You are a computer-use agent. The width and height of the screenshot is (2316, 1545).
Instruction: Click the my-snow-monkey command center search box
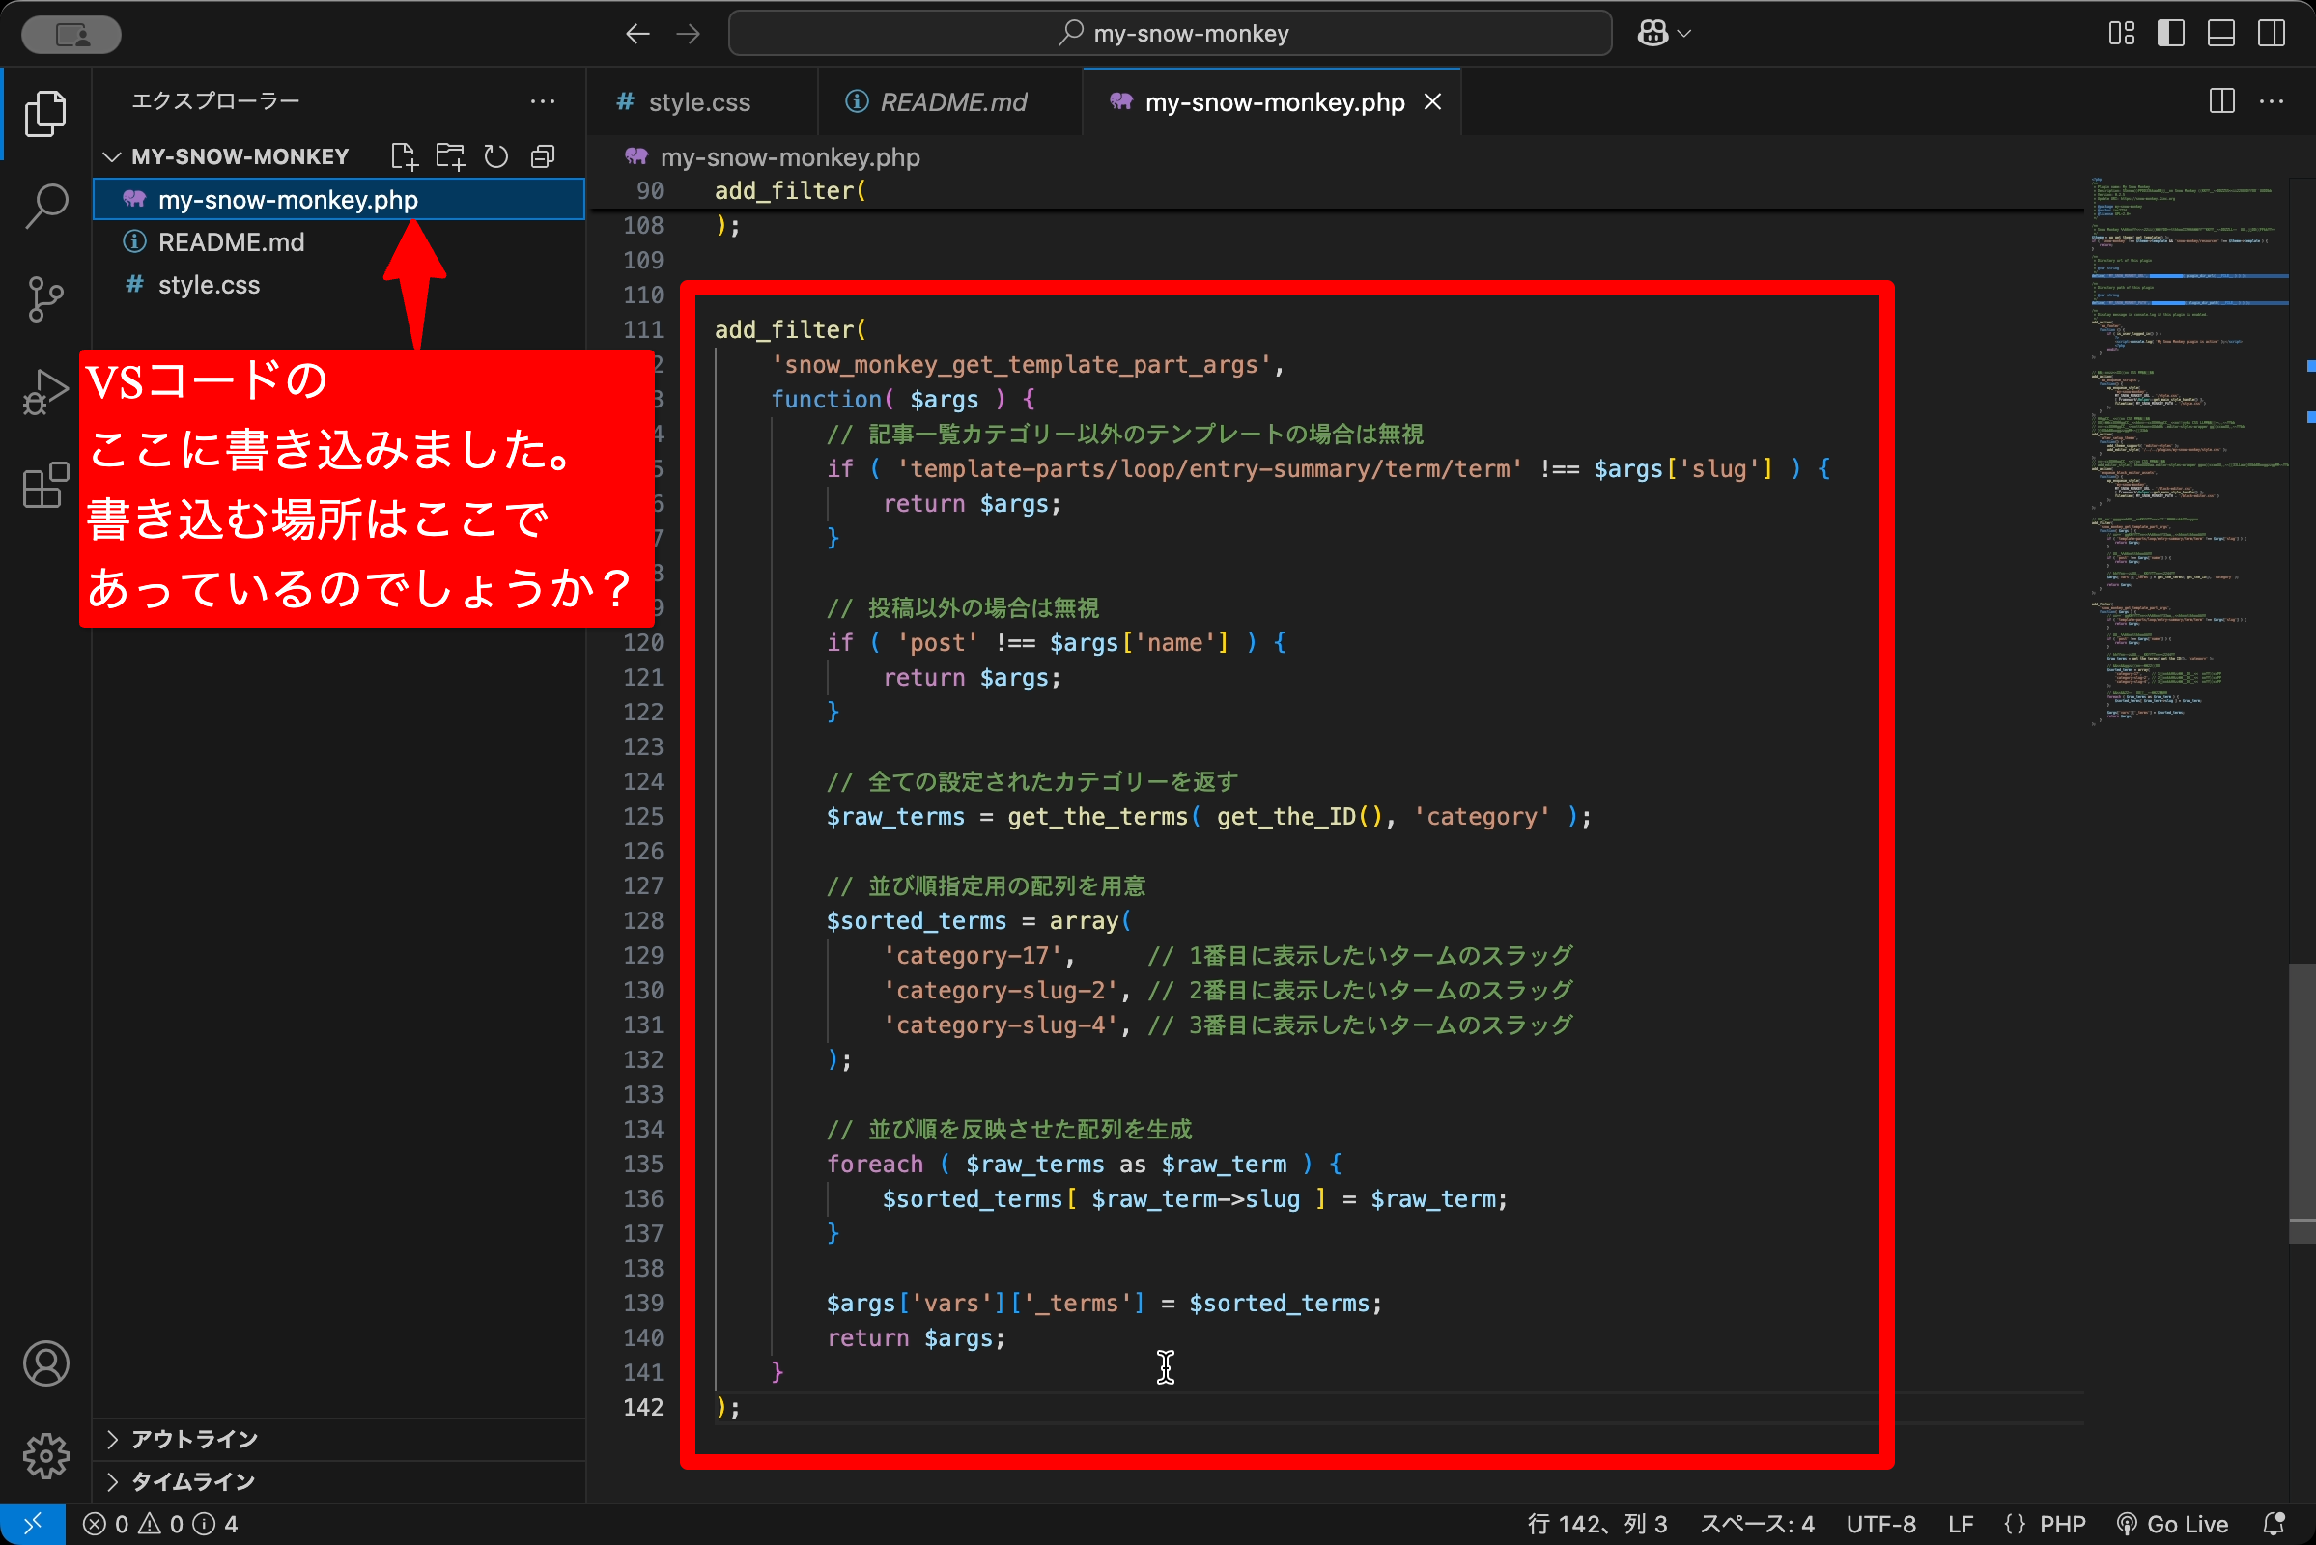coord(1170,34)
